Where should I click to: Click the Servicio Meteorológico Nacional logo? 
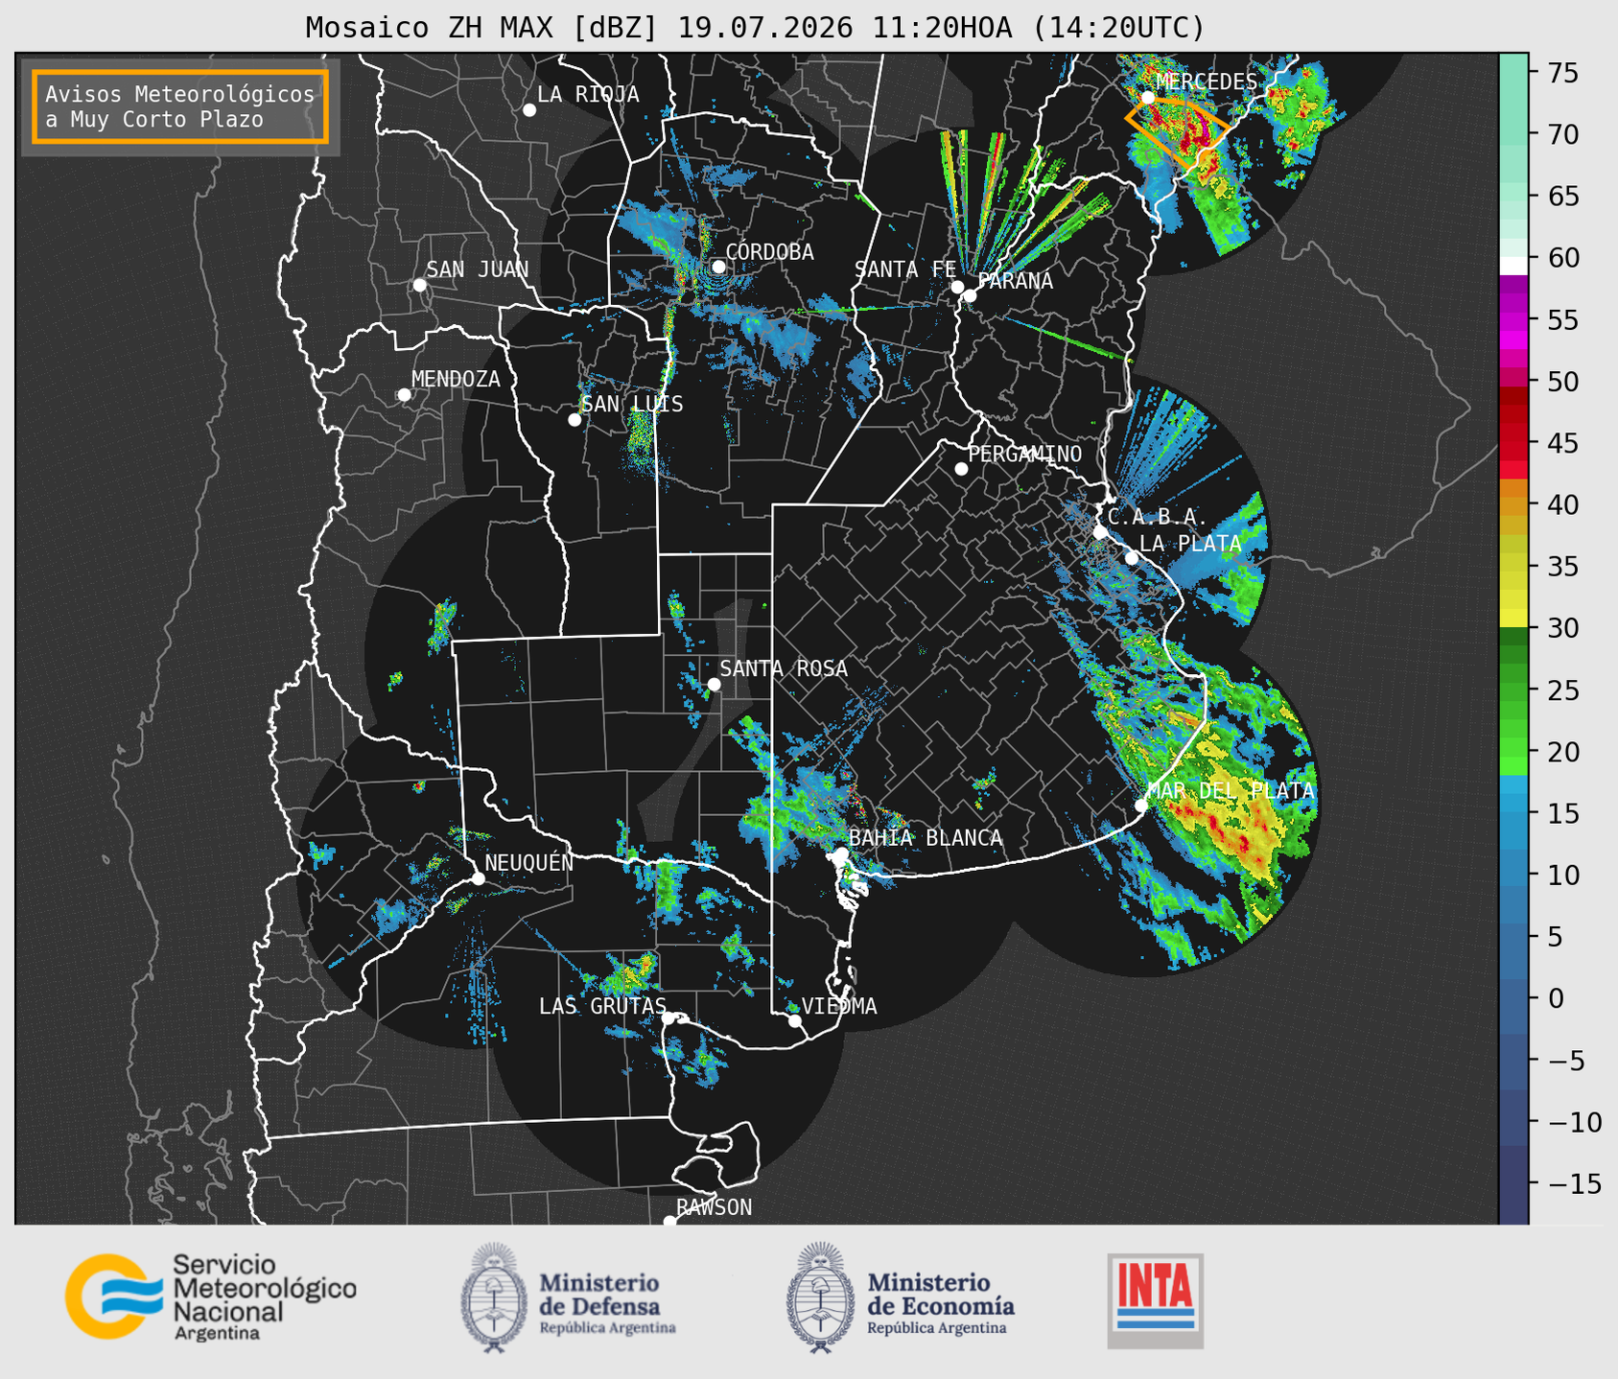coord(210,1297)
